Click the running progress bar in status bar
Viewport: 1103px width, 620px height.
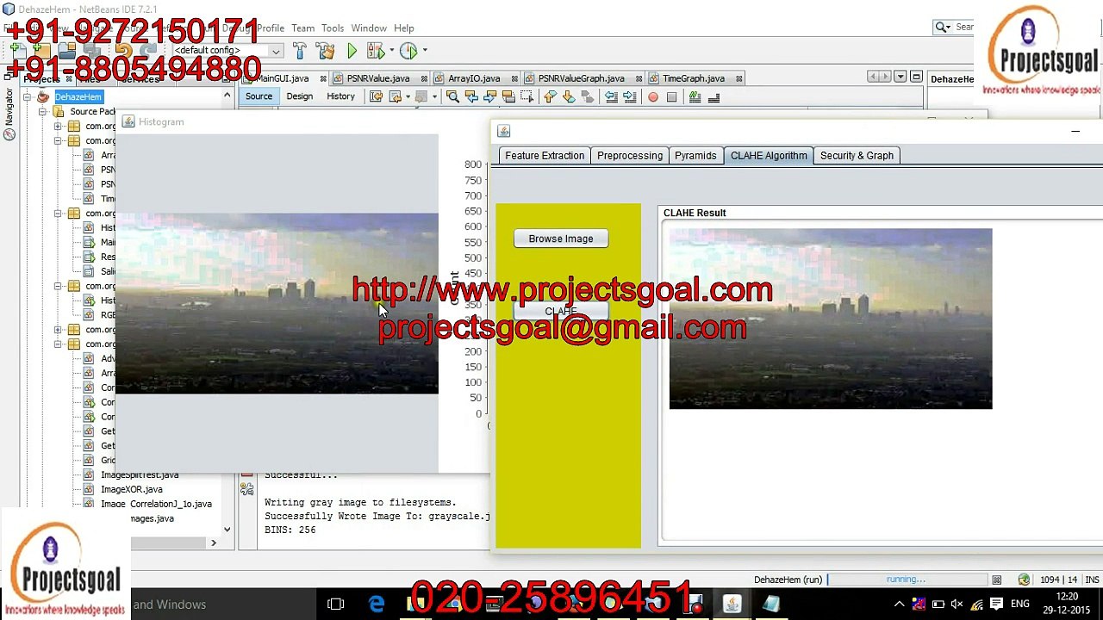click(x=907, y=580)
